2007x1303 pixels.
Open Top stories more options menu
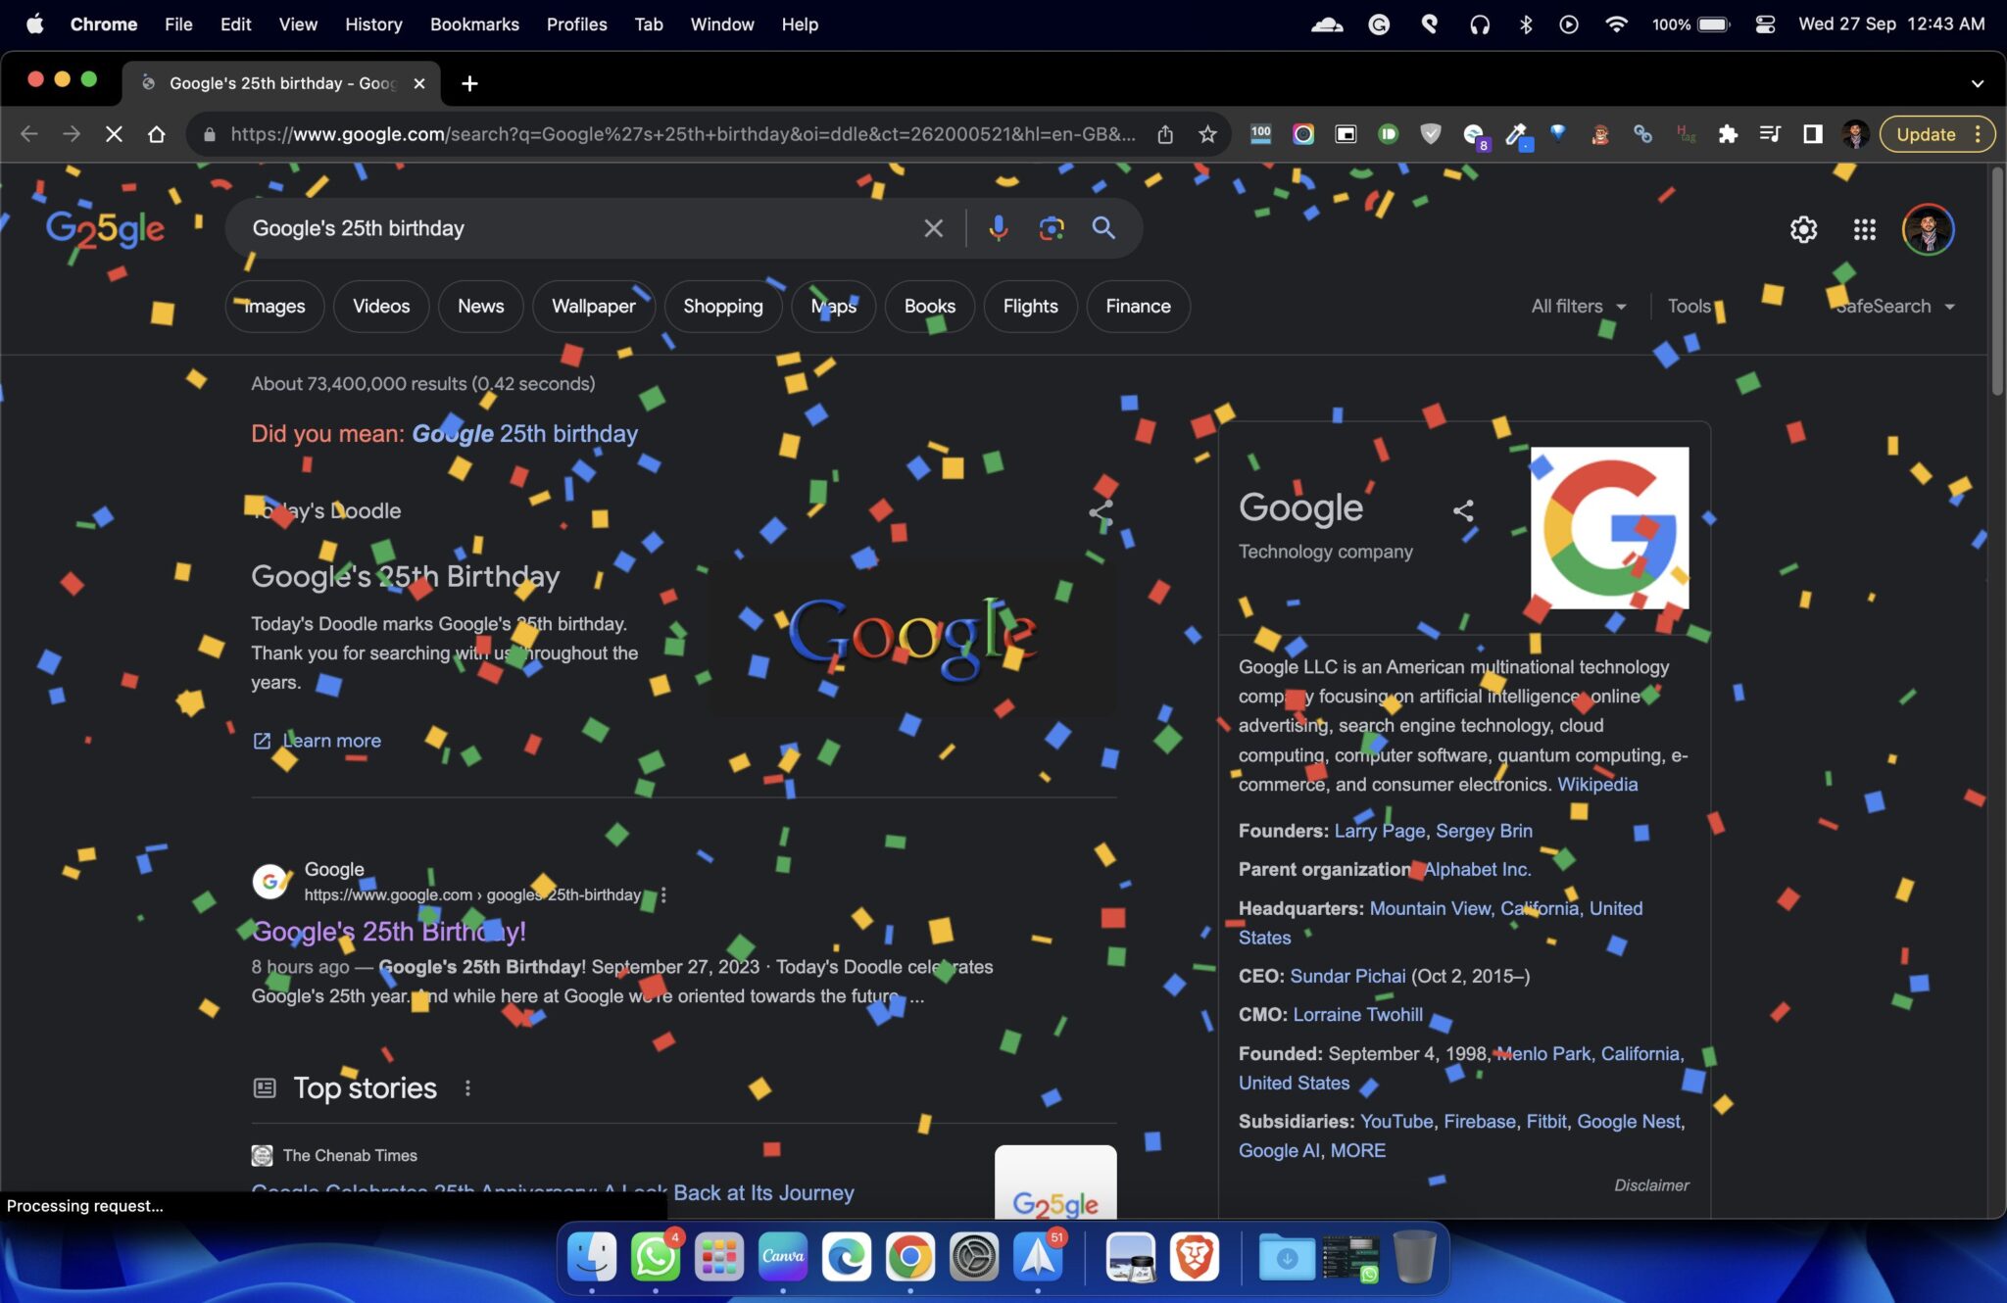pos(467,1087)
